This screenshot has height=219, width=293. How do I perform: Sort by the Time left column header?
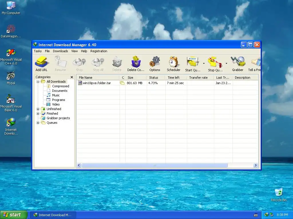point(176,78)
